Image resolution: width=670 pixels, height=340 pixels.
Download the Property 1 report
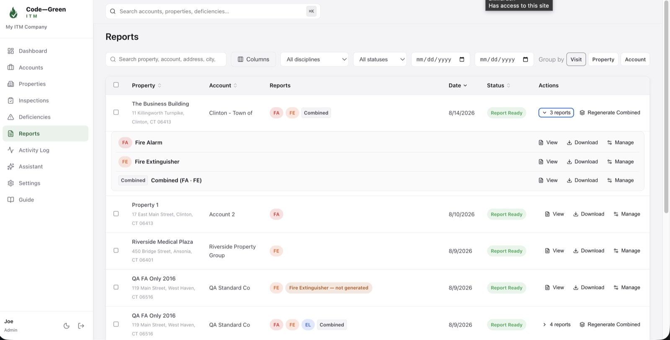point(588,214)
